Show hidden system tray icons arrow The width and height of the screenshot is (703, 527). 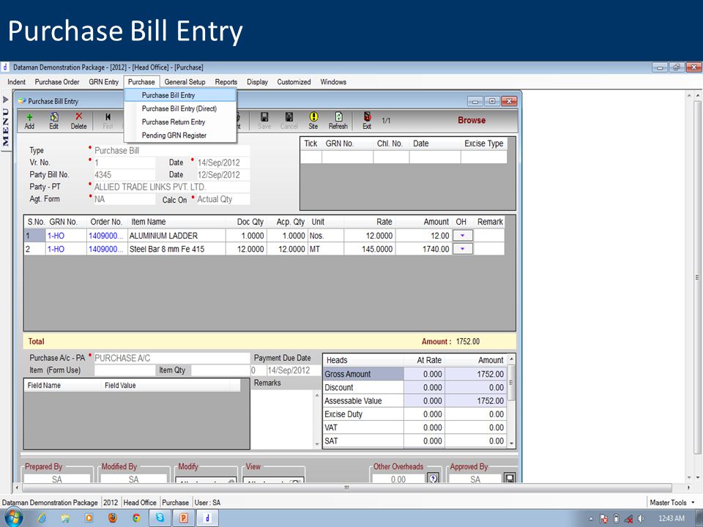click(591, 519)
